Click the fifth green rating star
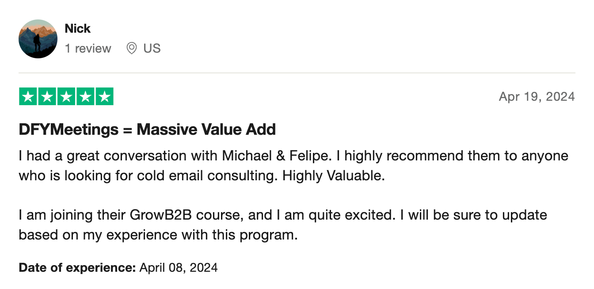This screenshot has width=594, height=289. tap(104, 97)
